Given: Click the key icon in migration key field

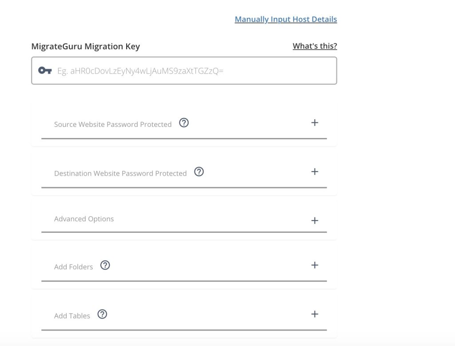Looking at the screenshot, I should [x=45, y=71].
